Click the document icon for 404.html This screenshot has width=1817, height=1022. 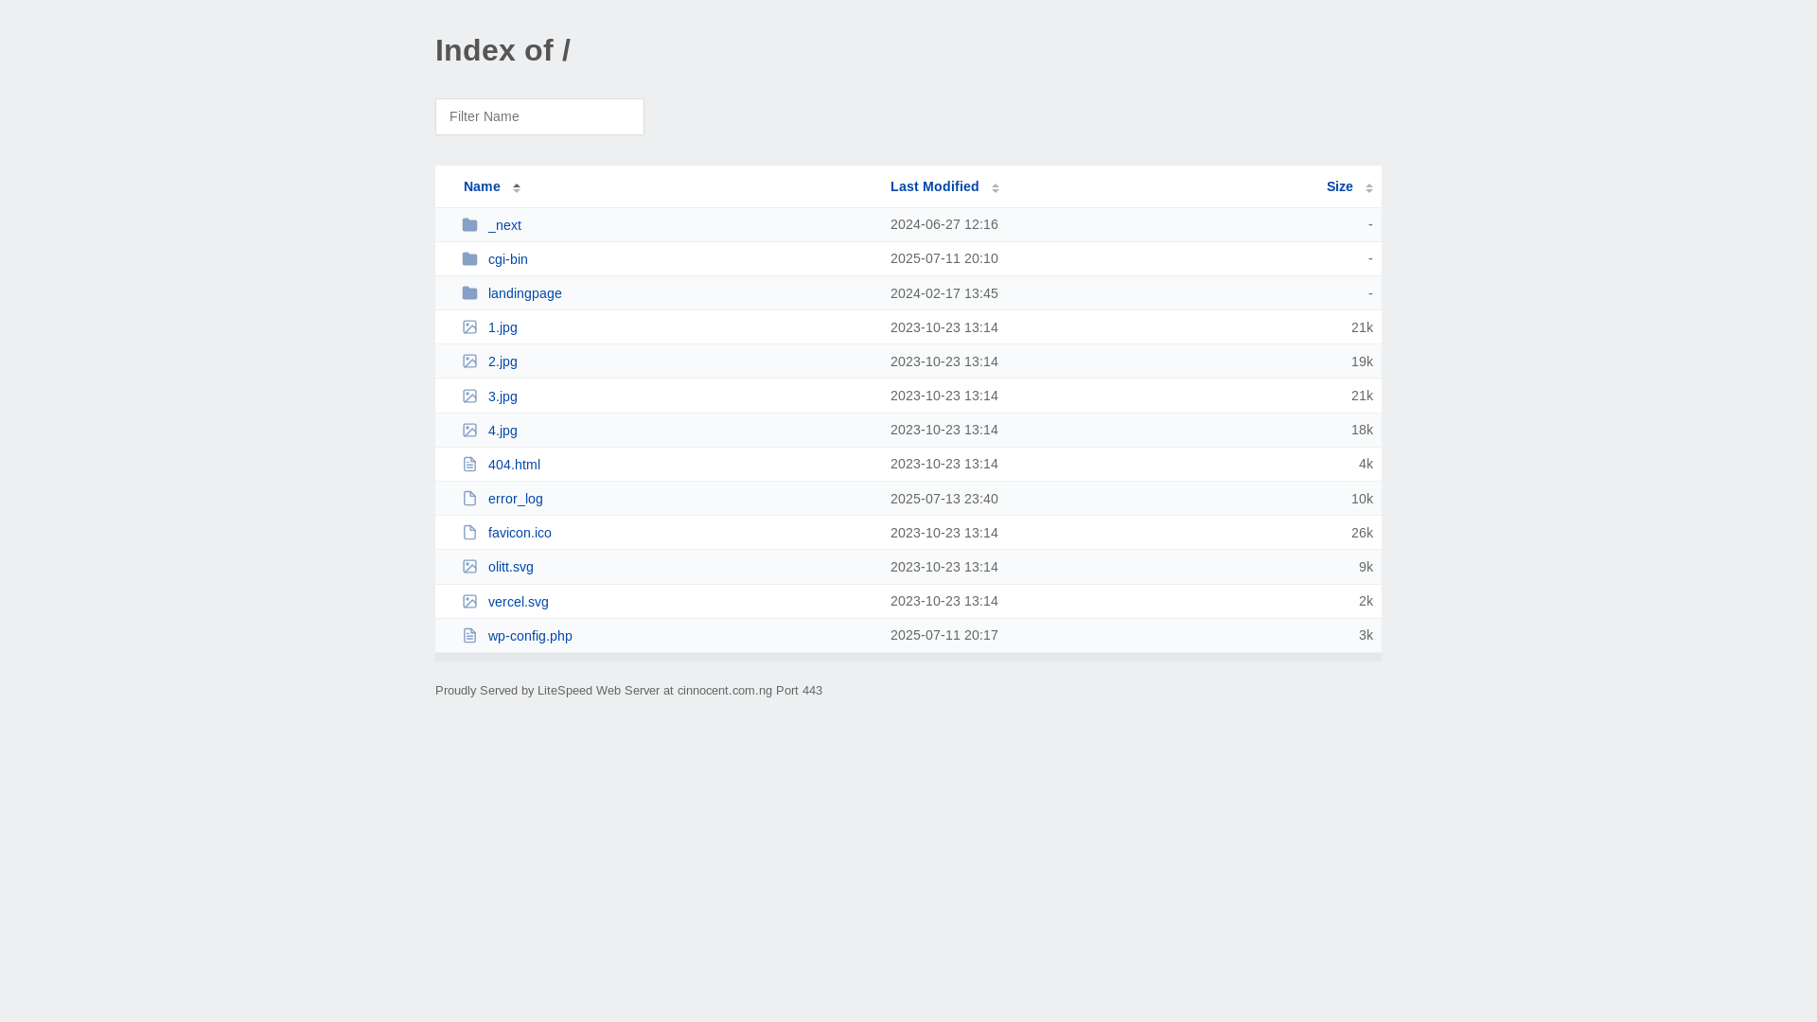(x=469, y=464)
